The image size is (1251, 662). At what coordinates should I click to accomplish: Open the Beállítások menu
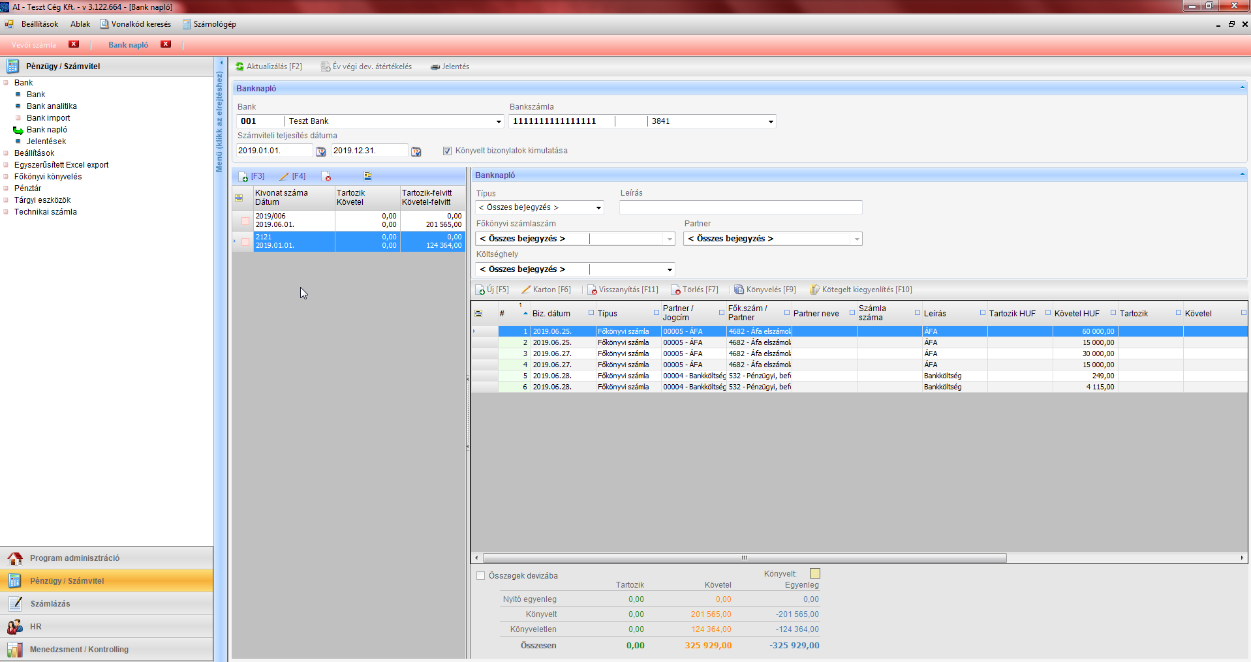click(39, 24)
